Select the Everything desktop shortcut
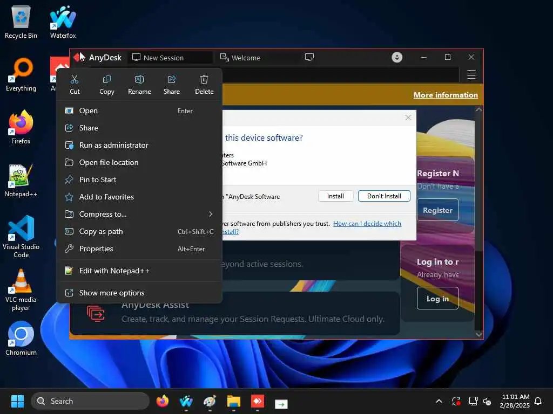 (x=21, y=74)
